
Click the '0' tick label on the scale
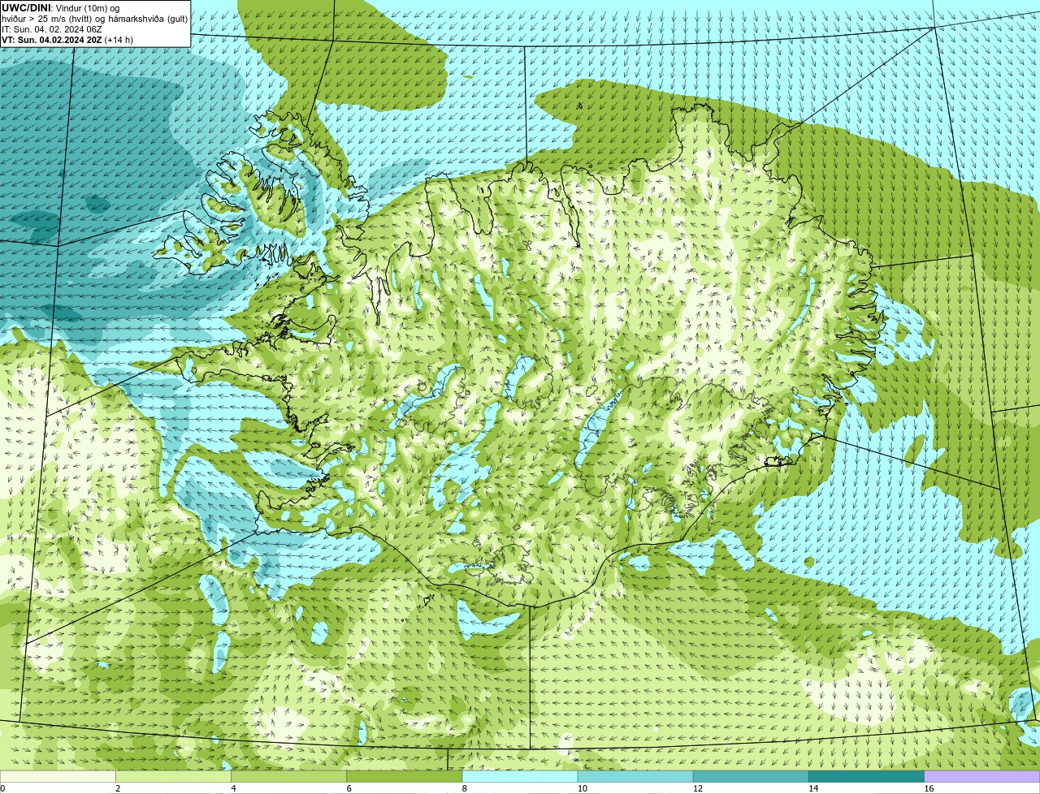2,788
